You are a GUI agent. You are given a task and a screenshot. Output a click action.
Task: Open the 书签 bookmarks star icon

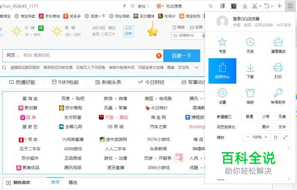pyautogui.click(x=222, y=42)
